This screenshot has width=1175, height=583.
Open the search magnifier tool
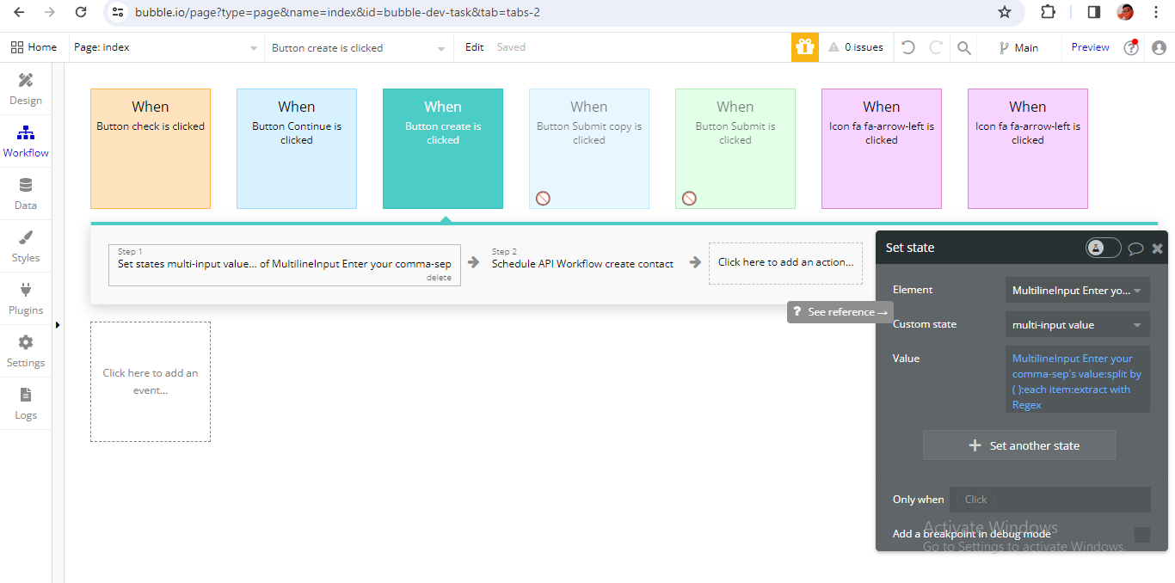(x=964, y=47)
